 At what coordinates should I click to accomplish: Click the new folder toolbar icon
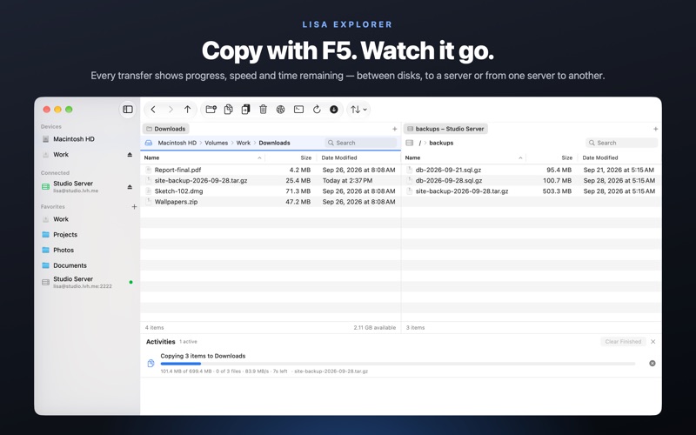tap(211, 110)
